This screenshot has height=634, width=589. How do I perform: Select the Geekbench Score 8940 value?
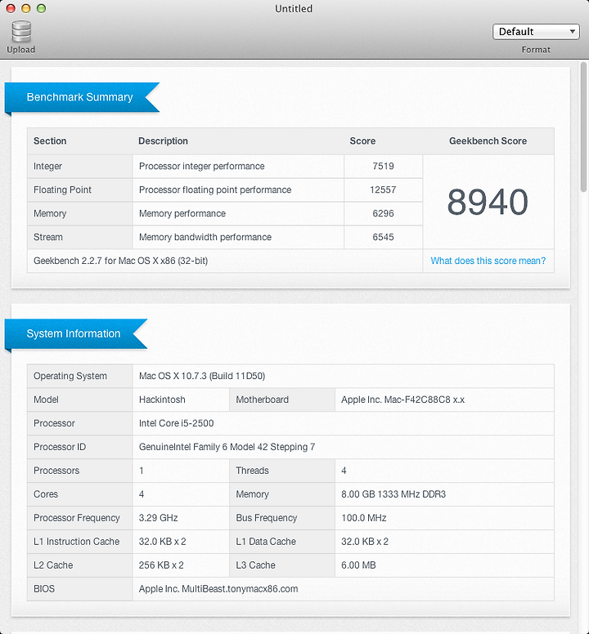coord(488,202)
